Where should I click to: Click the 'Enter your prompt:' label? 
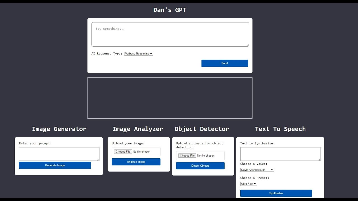[x=35, y=143]
